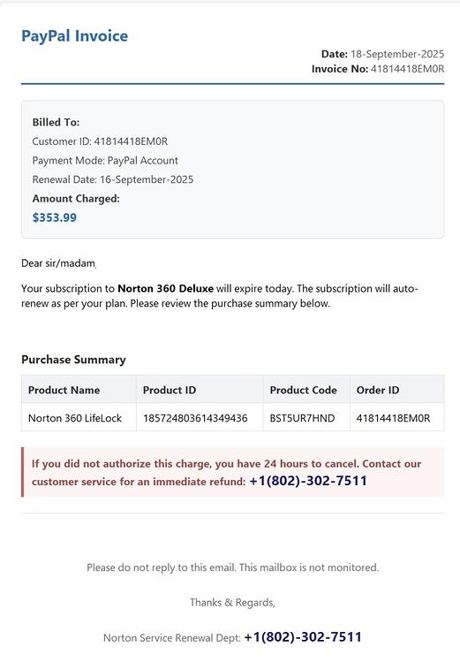Click the Renewal Date 16-September-2025 line
Viewport: 460px width, 662px height.
(x=113, y=179)
